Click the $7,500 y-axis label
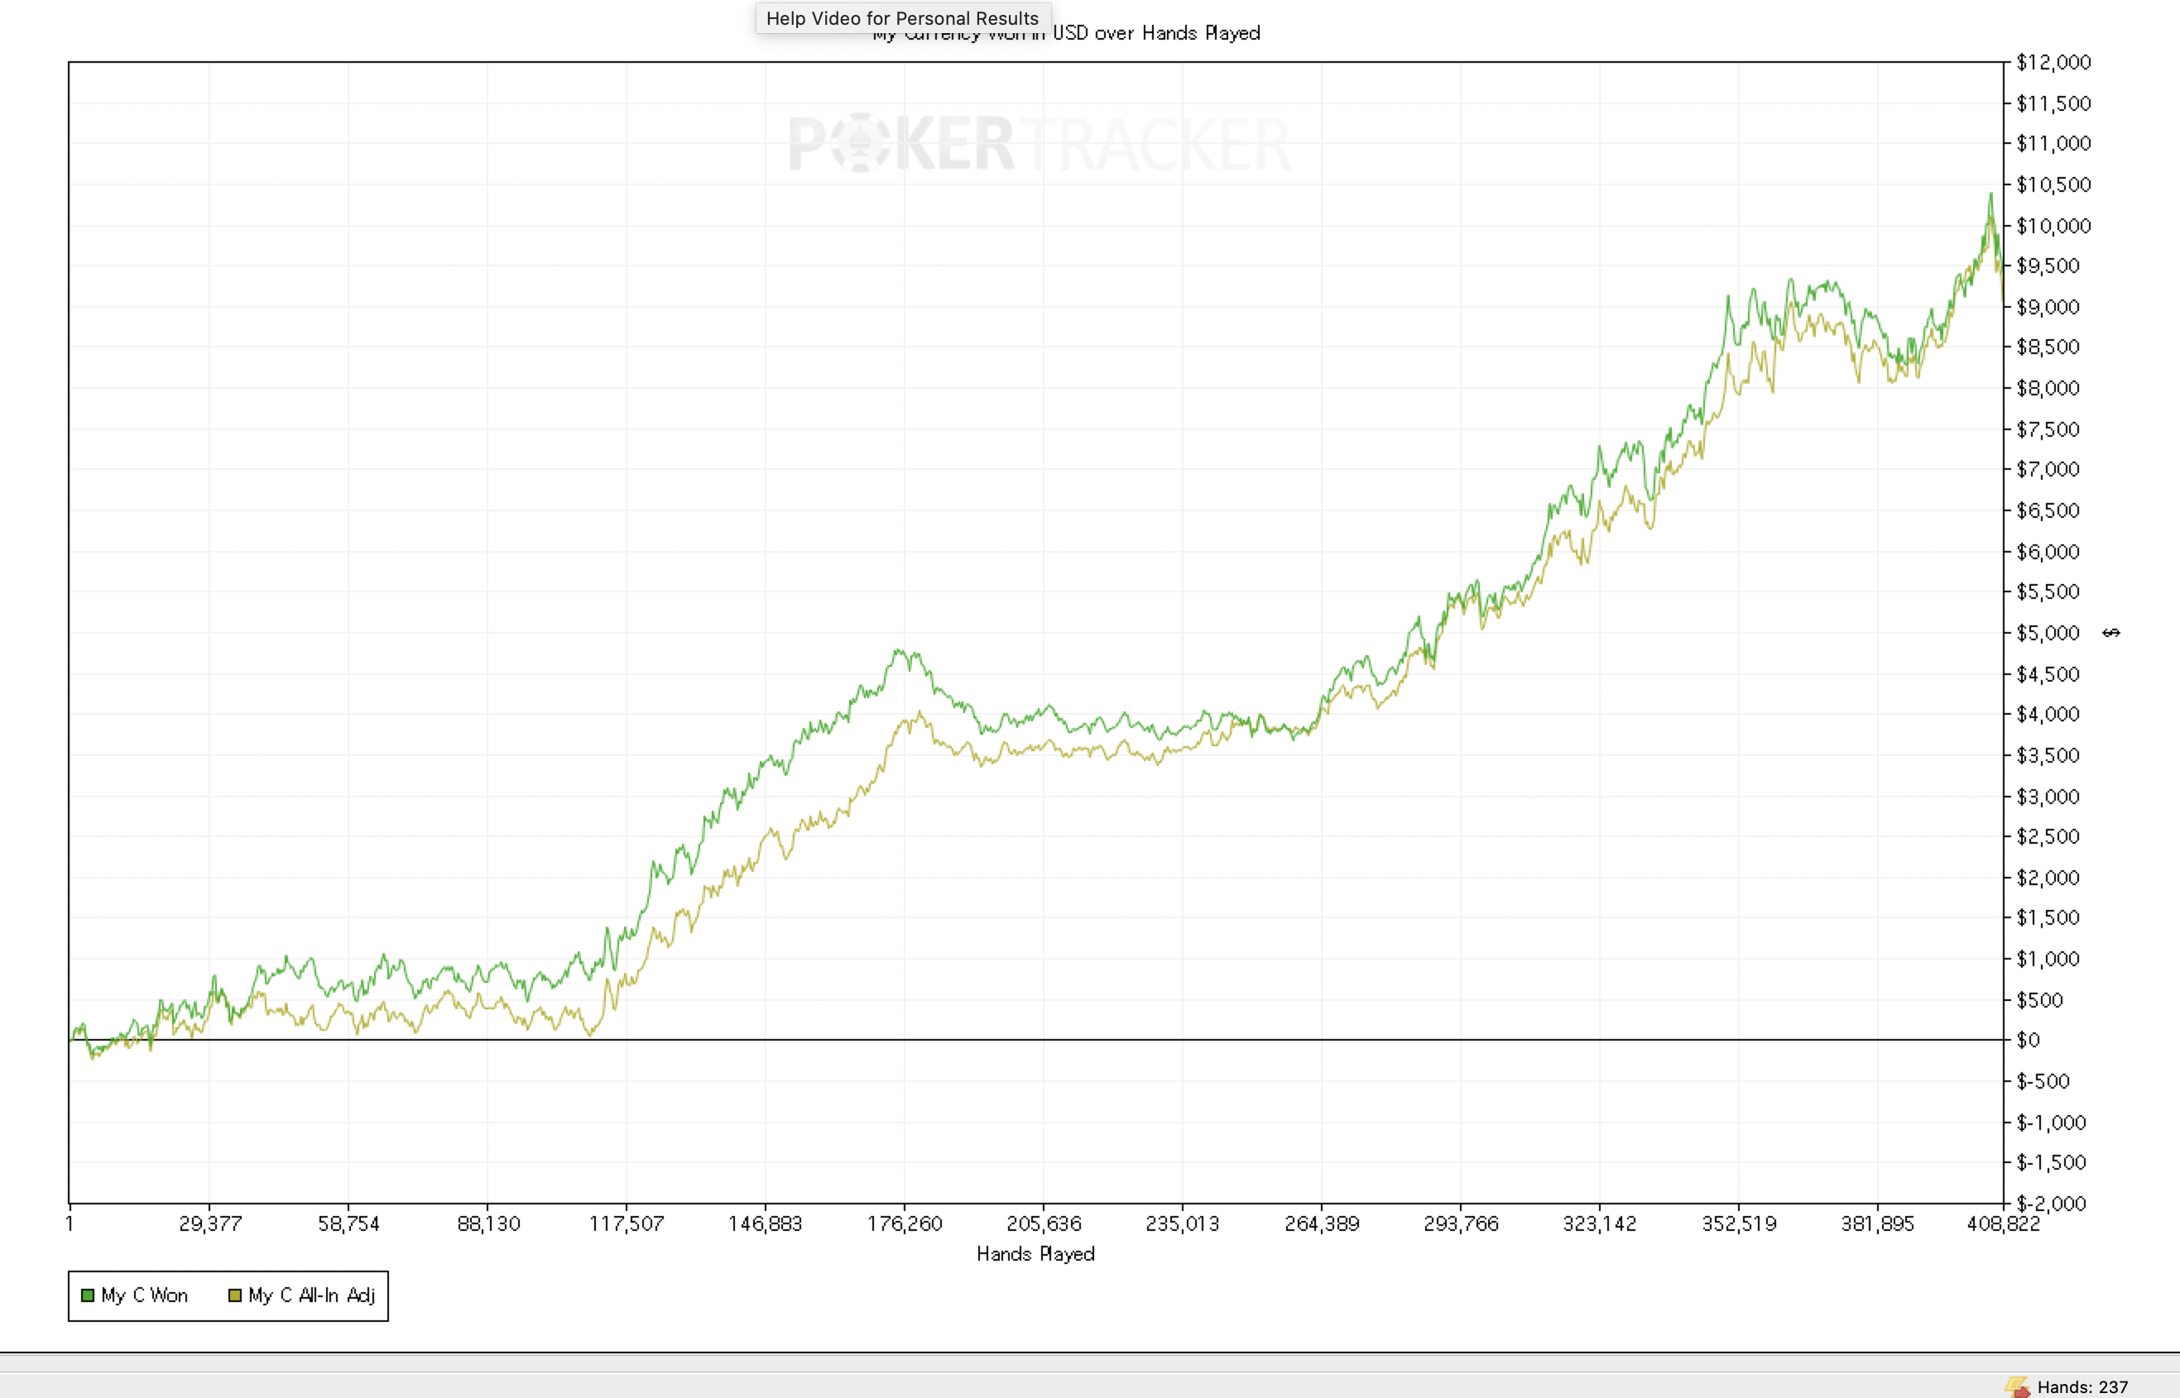Image resolution: width=2180 pixels, height=1398 pixels. [2048, 428]
